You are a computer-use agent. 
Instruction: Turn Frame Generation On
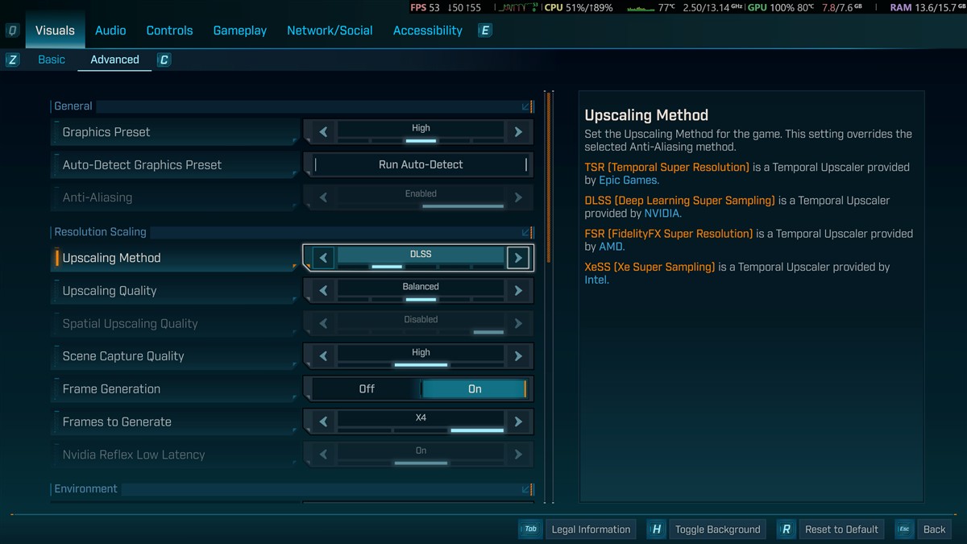click(x=475, y=389)
